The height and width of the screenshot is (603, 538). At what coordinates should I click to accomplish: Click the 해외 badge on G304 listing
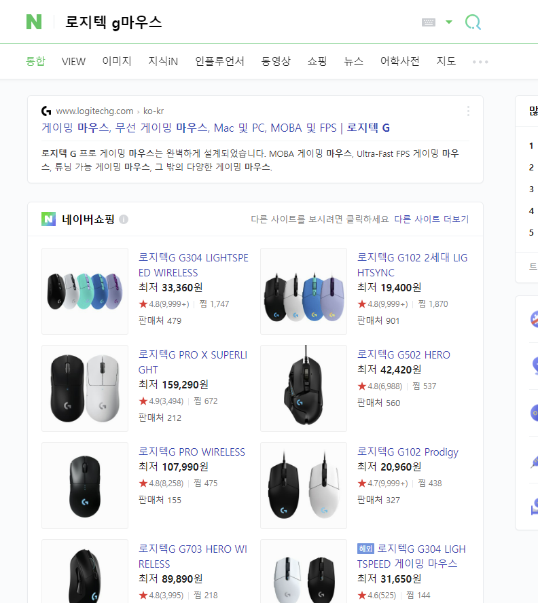365,549
